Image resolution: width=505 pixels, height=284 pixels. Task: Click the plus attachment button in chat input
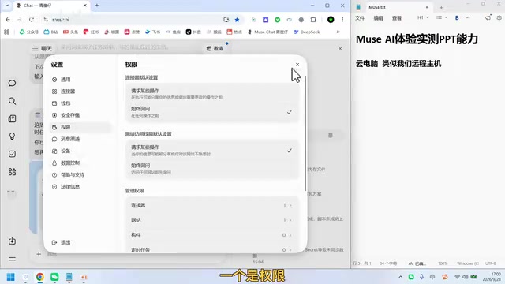pyautogui.click(x=39, y=254)
